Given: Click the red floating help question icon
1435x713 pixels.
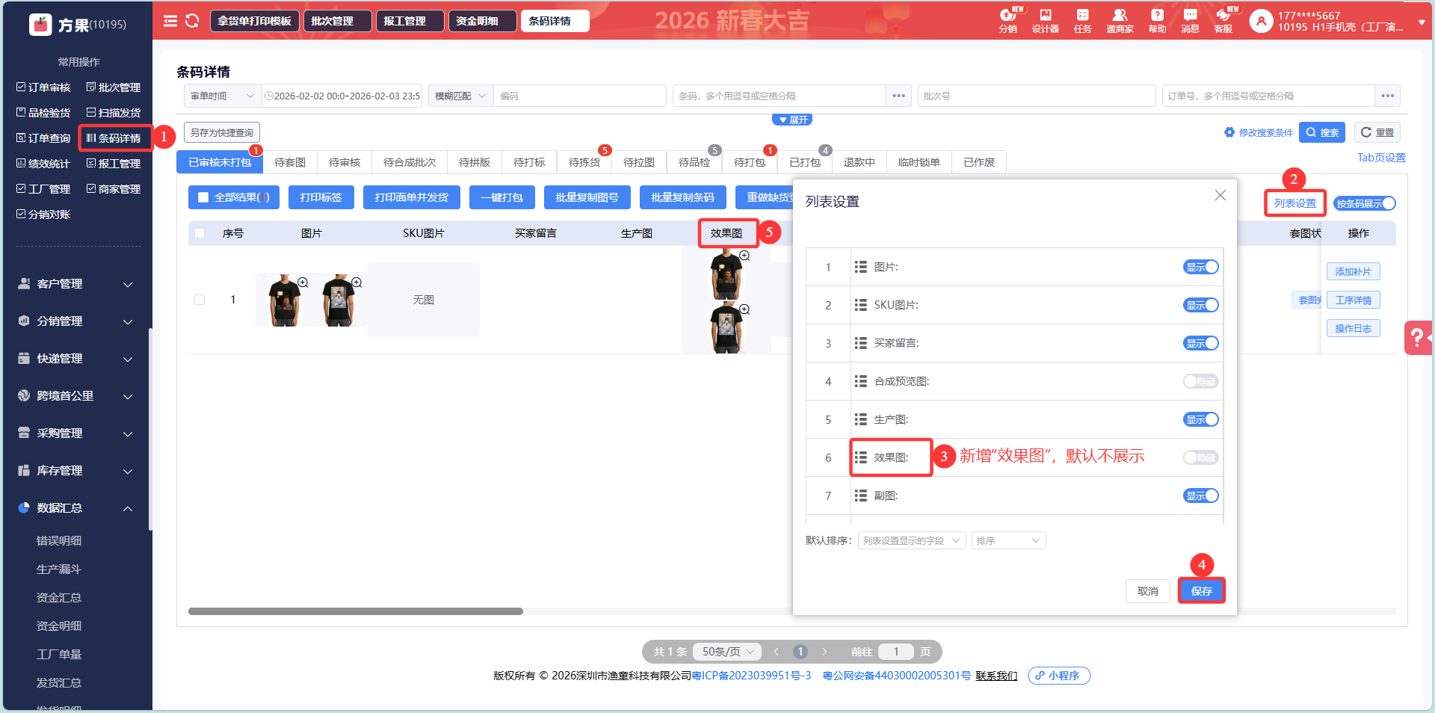Looking at the screenshot, I should point(1419,338).
